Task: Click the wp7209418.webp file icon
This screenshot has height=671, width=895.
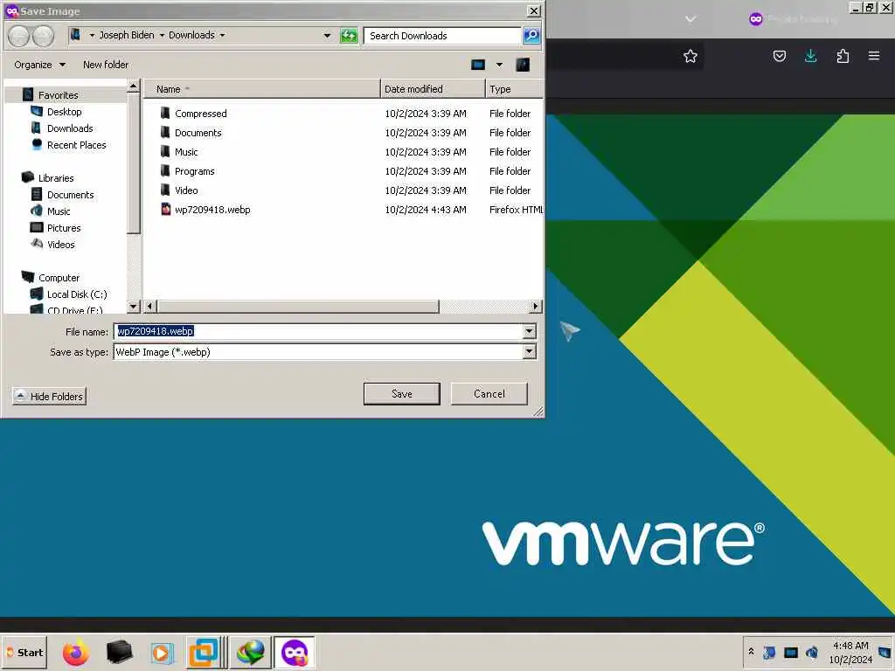Action: [x=165, y=210]
